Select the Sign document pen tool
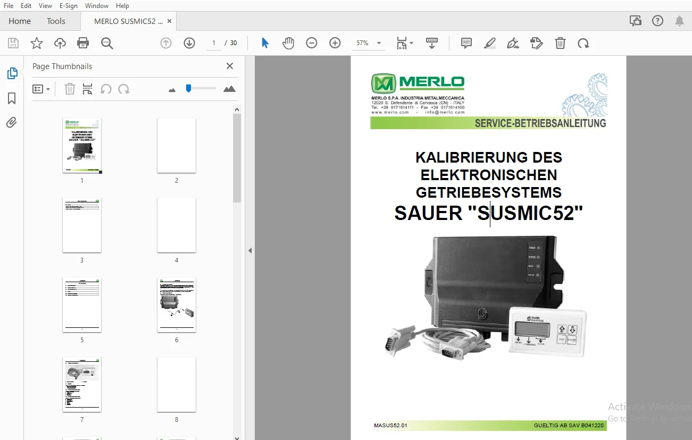The image size is (692, 440). 513,43
